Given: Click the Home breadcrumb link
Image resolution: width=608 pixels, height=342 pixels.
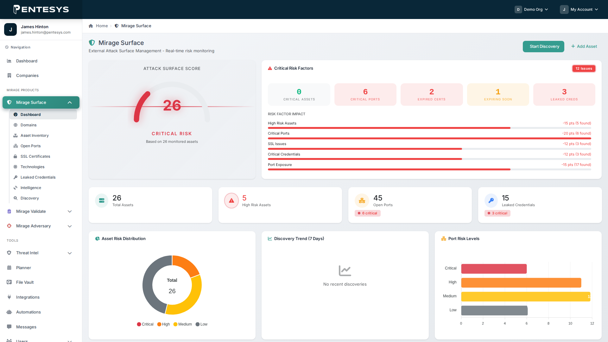Looking at the screenshot, I should (x=102, y=26).
